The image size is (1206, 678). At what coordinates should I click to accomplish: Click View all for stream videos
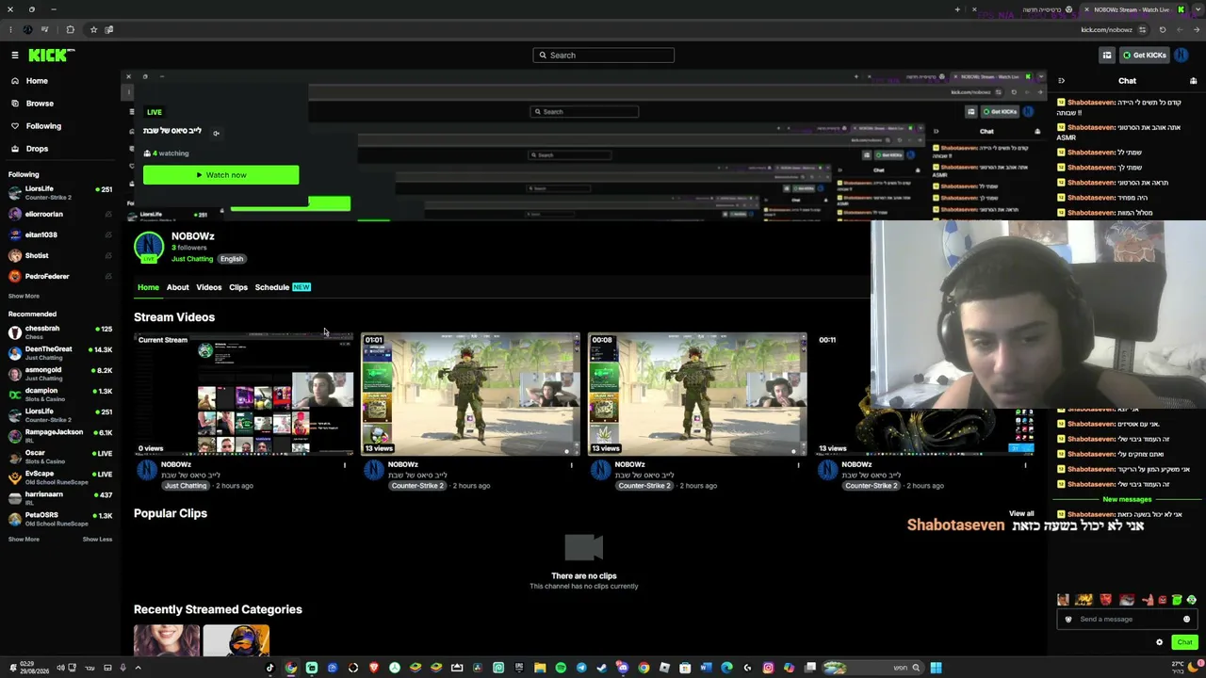(x=1021, y=514)
